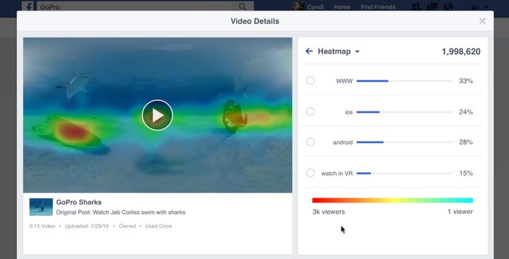Click the Video Details header title
Image resolution: width=509 pixels, height=259 pixels.
255,21
